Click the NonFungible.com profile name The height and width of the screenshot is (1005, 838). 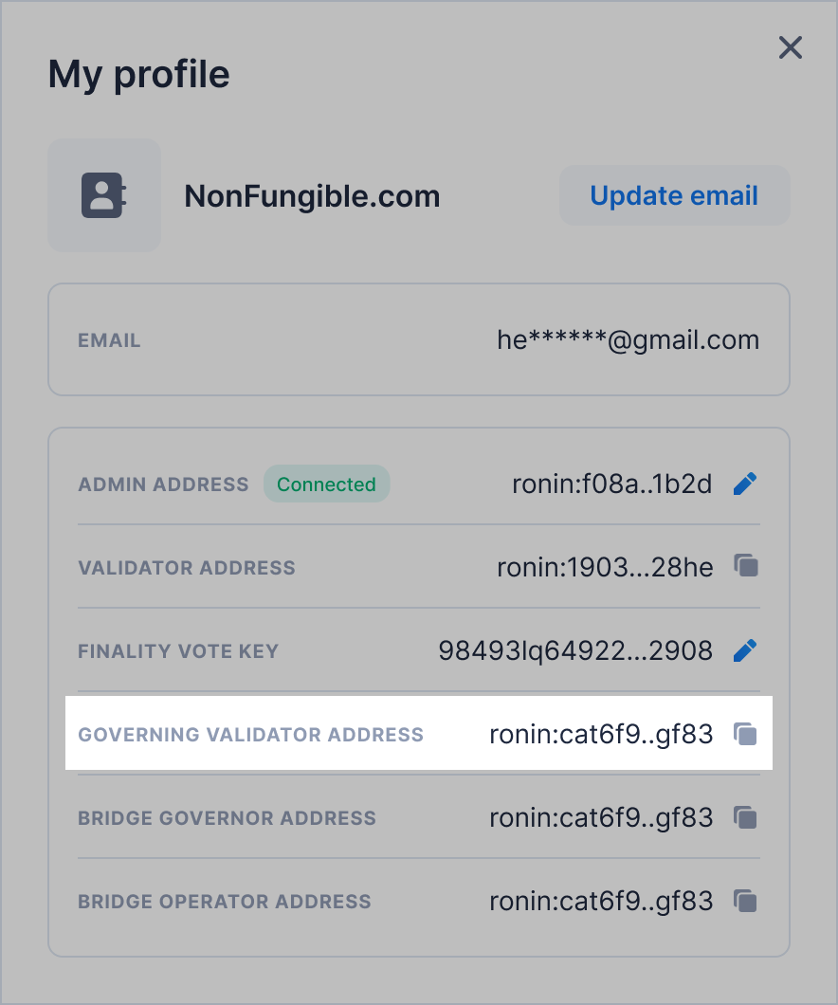[312, 195]
